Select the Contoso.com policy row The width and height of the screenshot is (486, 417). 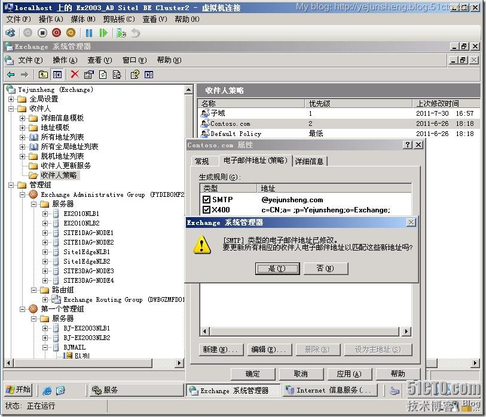pyautogui.click(x=338, y=123)
